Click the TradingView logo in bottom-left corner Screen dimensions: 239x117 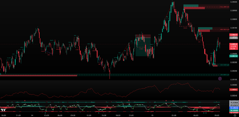(x=3, y=110)
